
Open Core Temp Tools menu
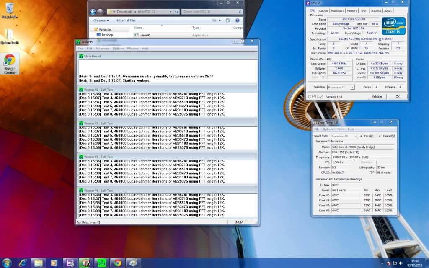(341, 129)
